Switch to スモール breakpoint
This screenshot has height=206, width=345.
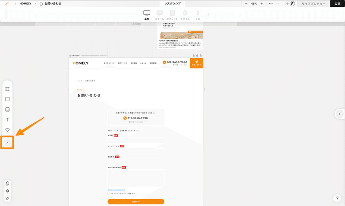point(159,15)
